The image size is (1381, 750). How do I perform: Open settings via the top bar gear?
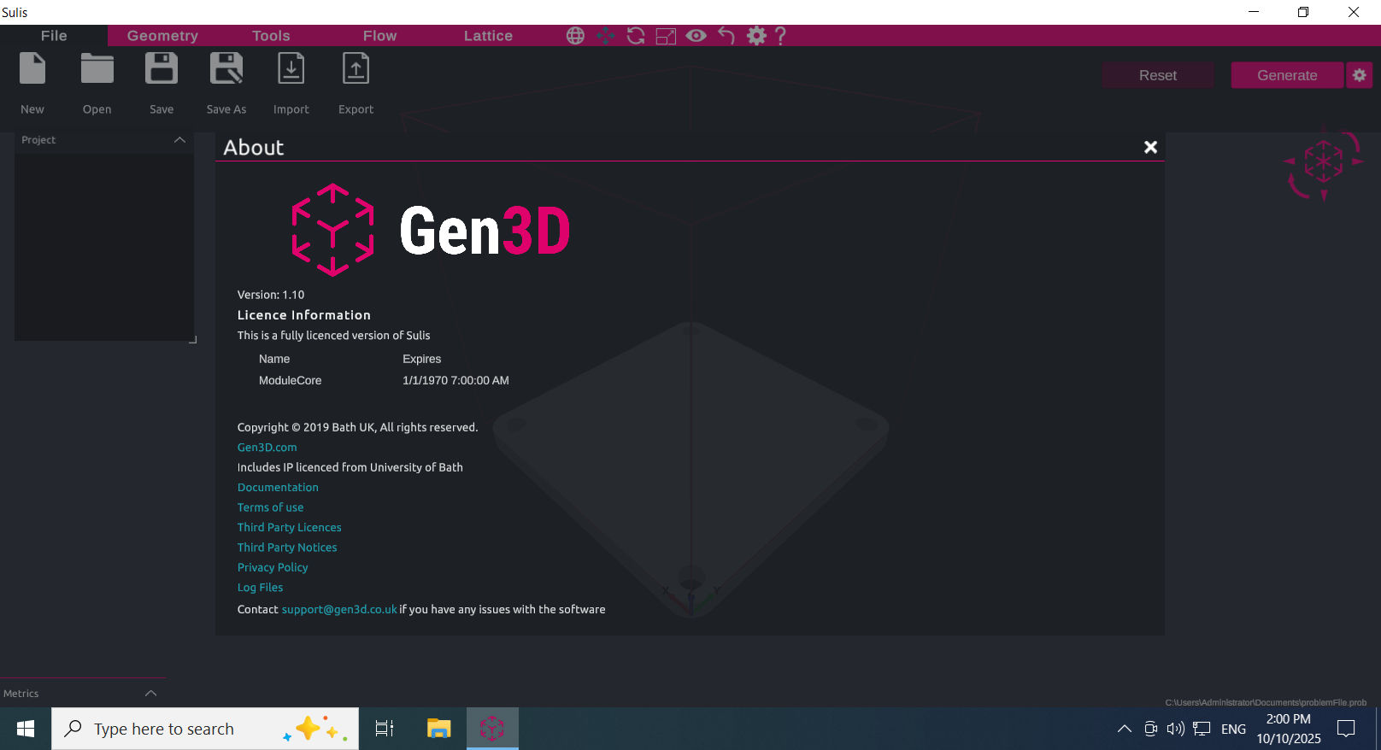(756, 36)
